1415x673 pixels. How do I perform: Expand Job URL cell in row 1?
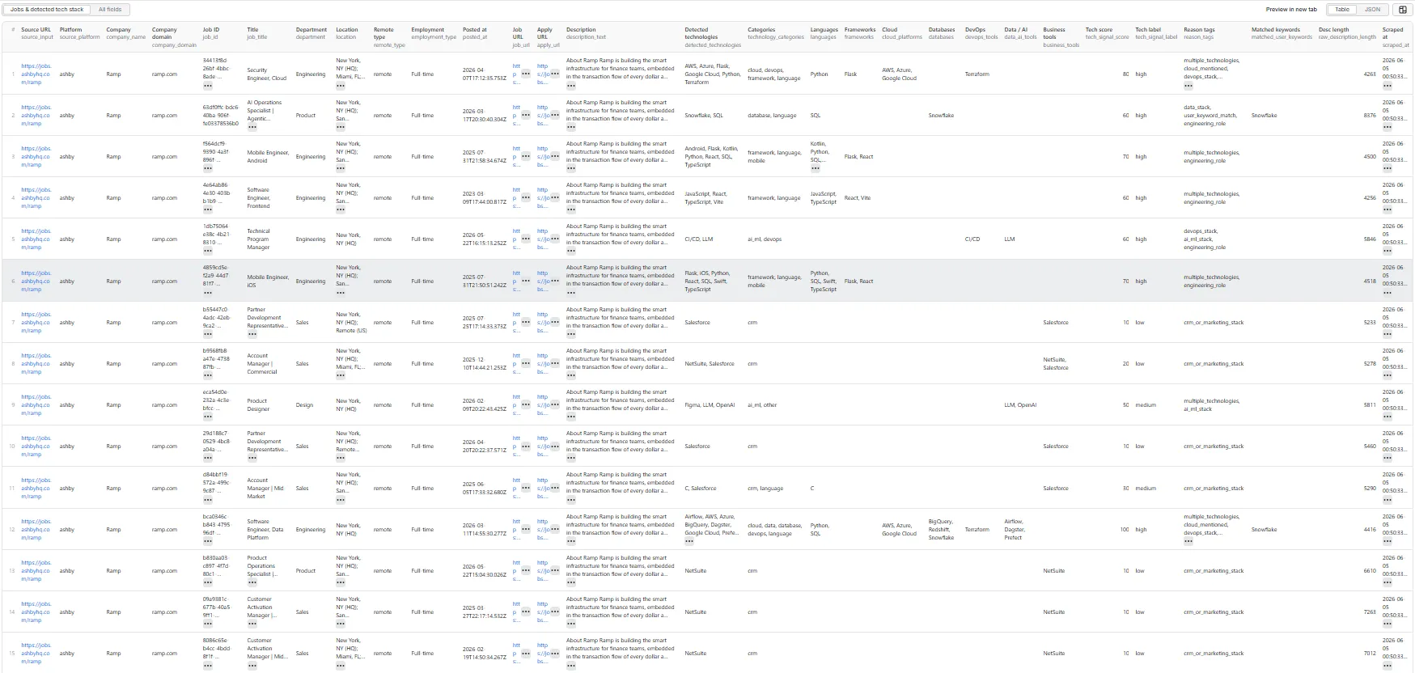(x=526, y=74)
